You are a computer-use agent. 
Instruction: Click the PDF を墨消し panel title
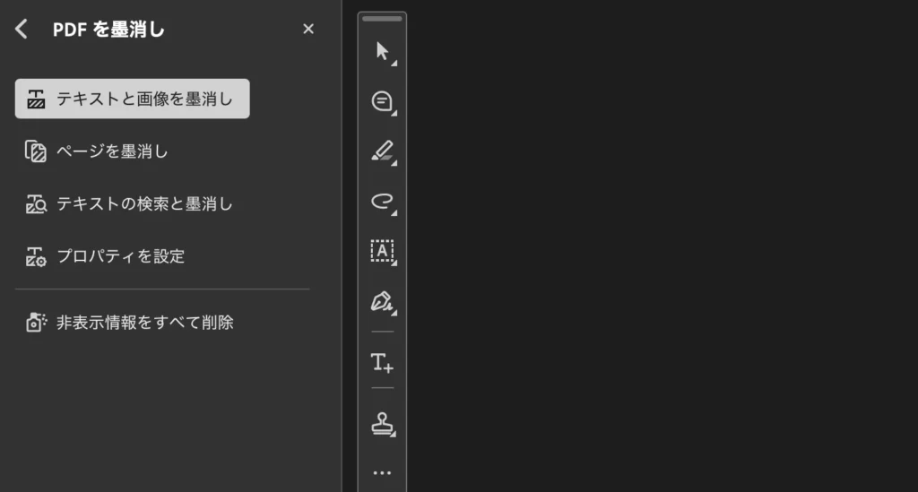[108, 30]
